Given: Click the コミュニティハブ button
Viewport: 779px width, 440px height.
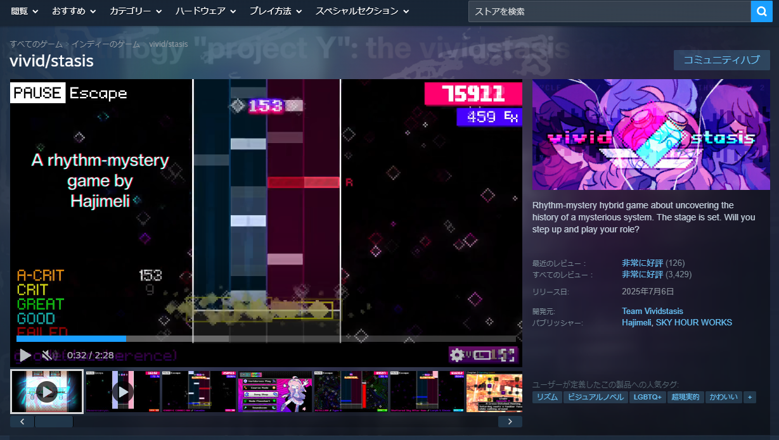Looking at the screenshot, I should coord(721,60).
